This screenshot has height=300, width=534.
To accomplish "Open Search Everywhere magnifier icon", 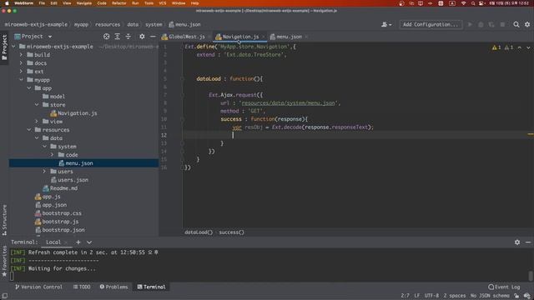I will 516,24.
